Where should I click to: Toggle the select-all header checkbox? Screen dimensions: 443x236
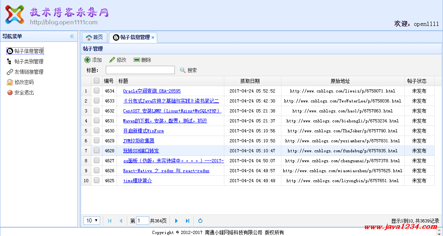point(97,81)
